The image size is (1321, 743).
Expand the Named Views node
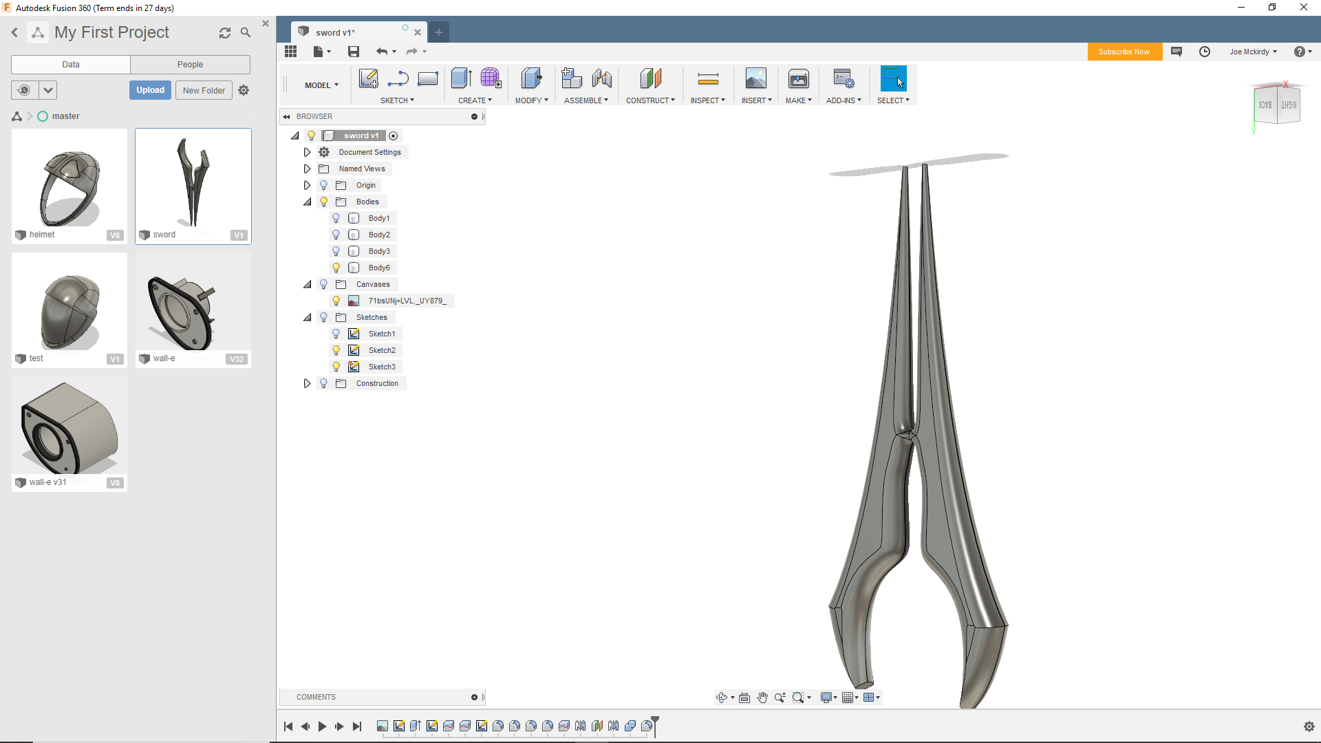click(308, 169)
